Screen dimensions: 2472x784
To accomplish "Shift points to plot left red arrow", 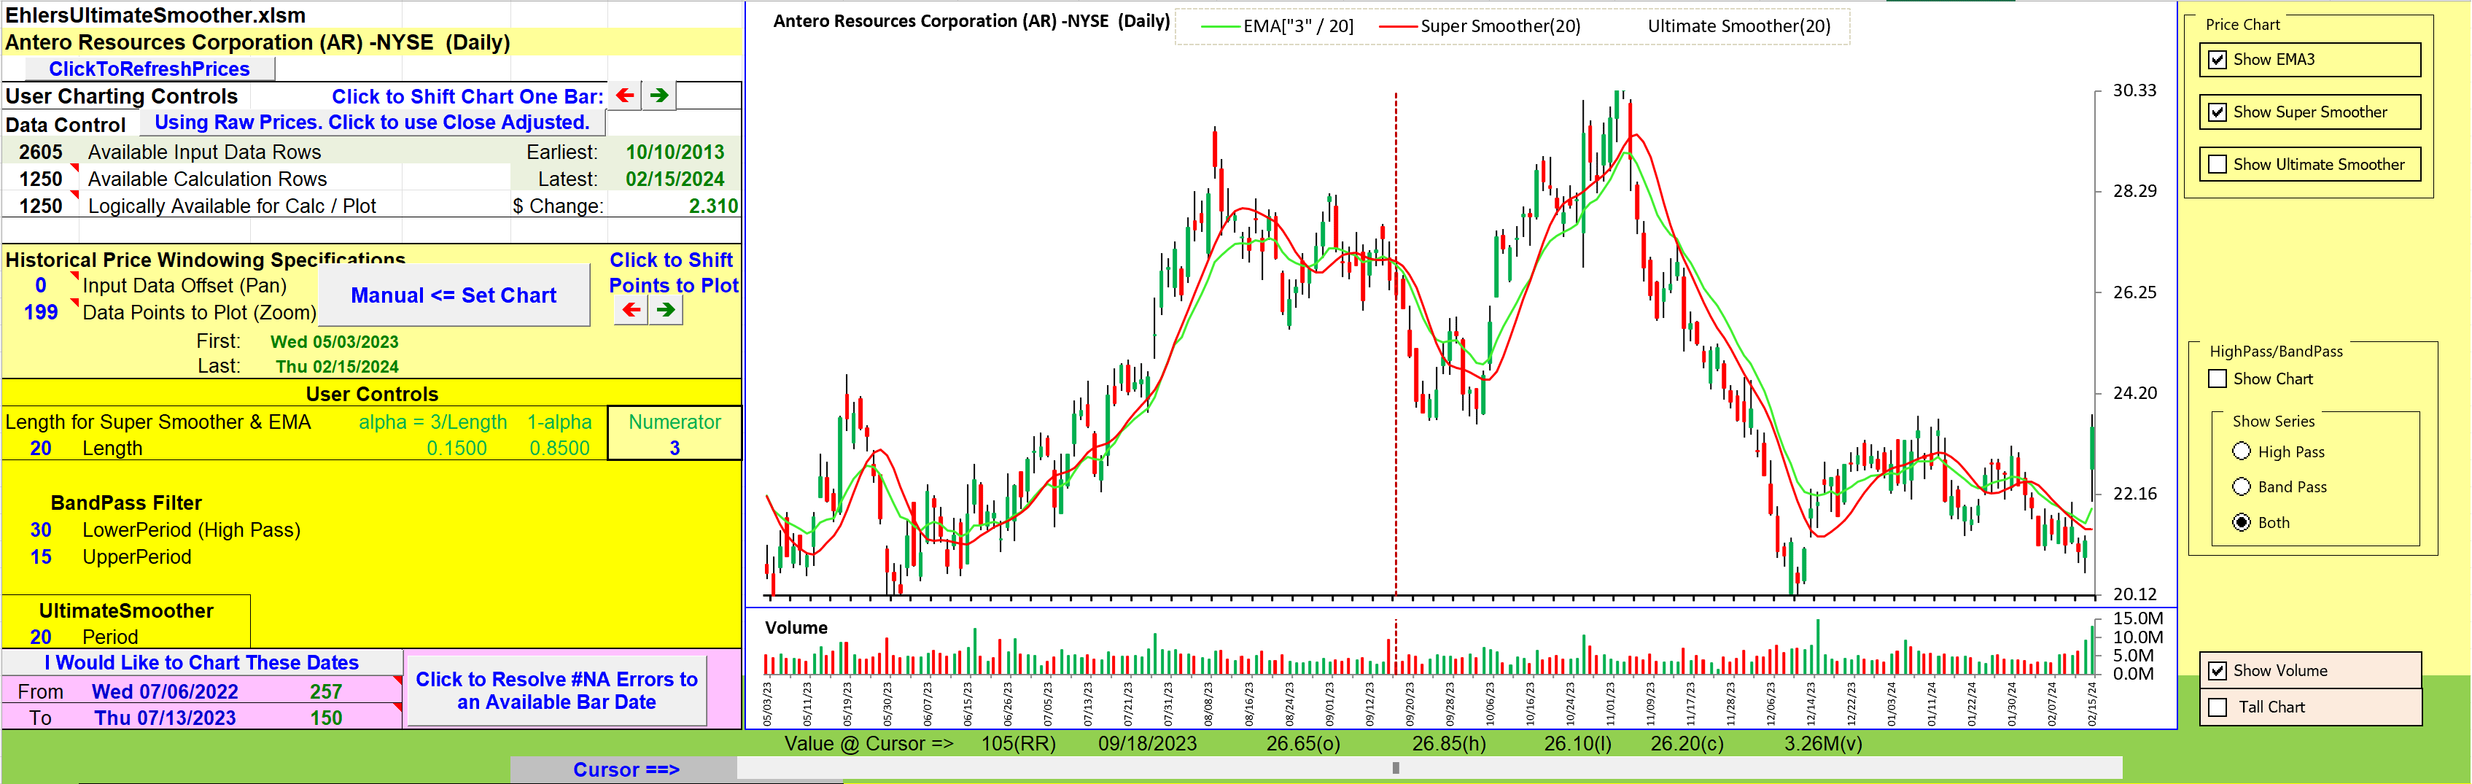I will coord(631,310).
